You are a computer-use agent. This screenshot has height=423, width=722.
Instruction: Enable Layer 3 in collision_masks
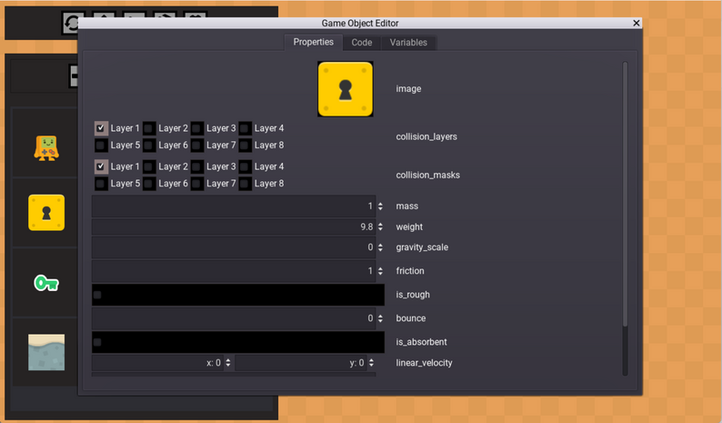coord(197,166)
